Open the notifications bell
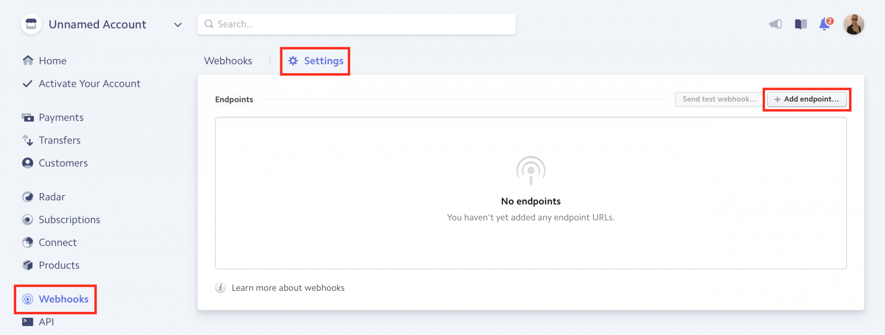885x335 pixels. tap(825, 24)
